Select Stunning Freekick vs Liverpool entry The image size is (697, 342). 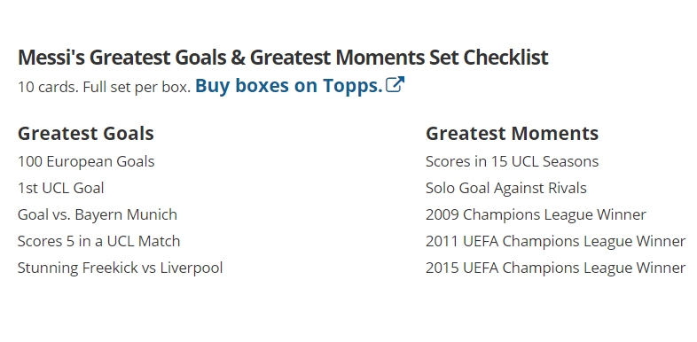pyautogui.click(x=121, y=268)
